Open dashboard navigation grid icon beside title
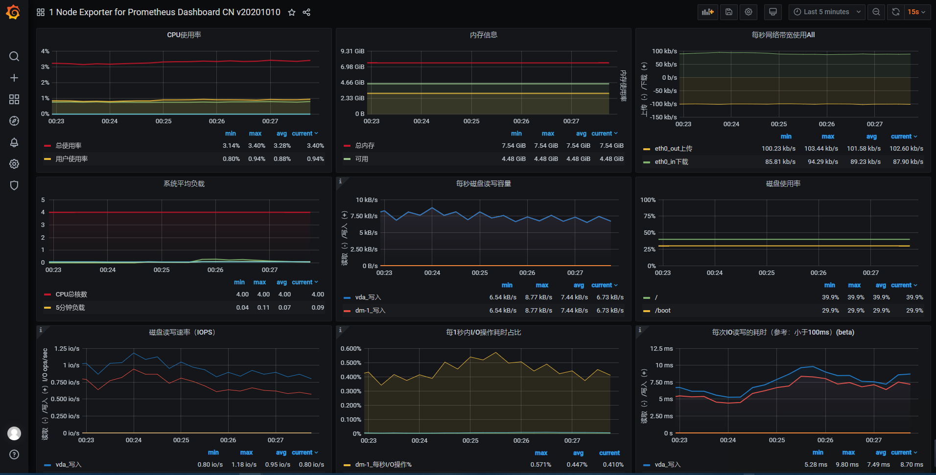The height and width of the screenshot is (475, 936). (41, 12)
